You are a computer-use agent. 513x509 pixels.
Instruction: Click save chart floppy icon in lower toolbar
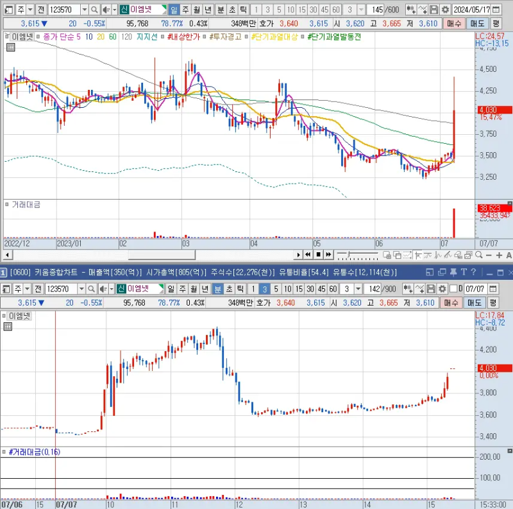pyautogui.click(x=431, y=289)
